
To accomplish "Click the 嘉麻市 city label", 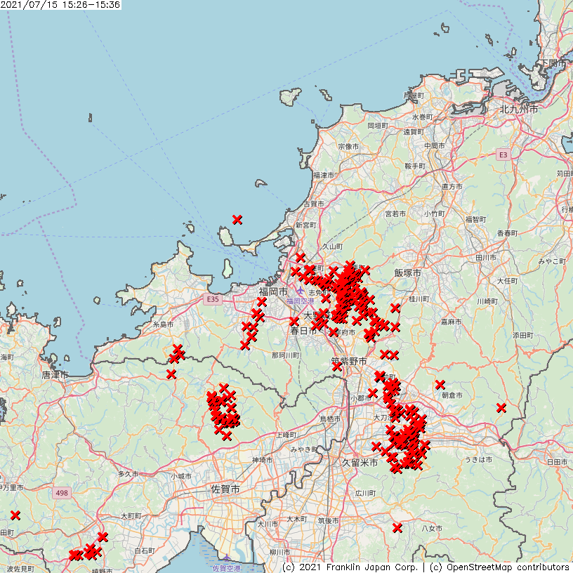I will coord(451,322).
